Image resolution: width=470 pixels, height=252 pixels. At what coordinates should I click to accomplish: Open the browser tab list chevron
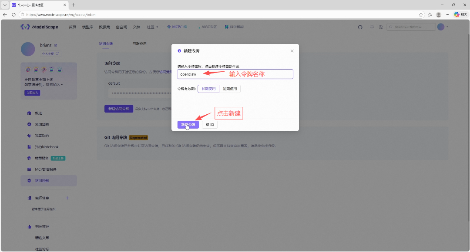pos(5,5)
